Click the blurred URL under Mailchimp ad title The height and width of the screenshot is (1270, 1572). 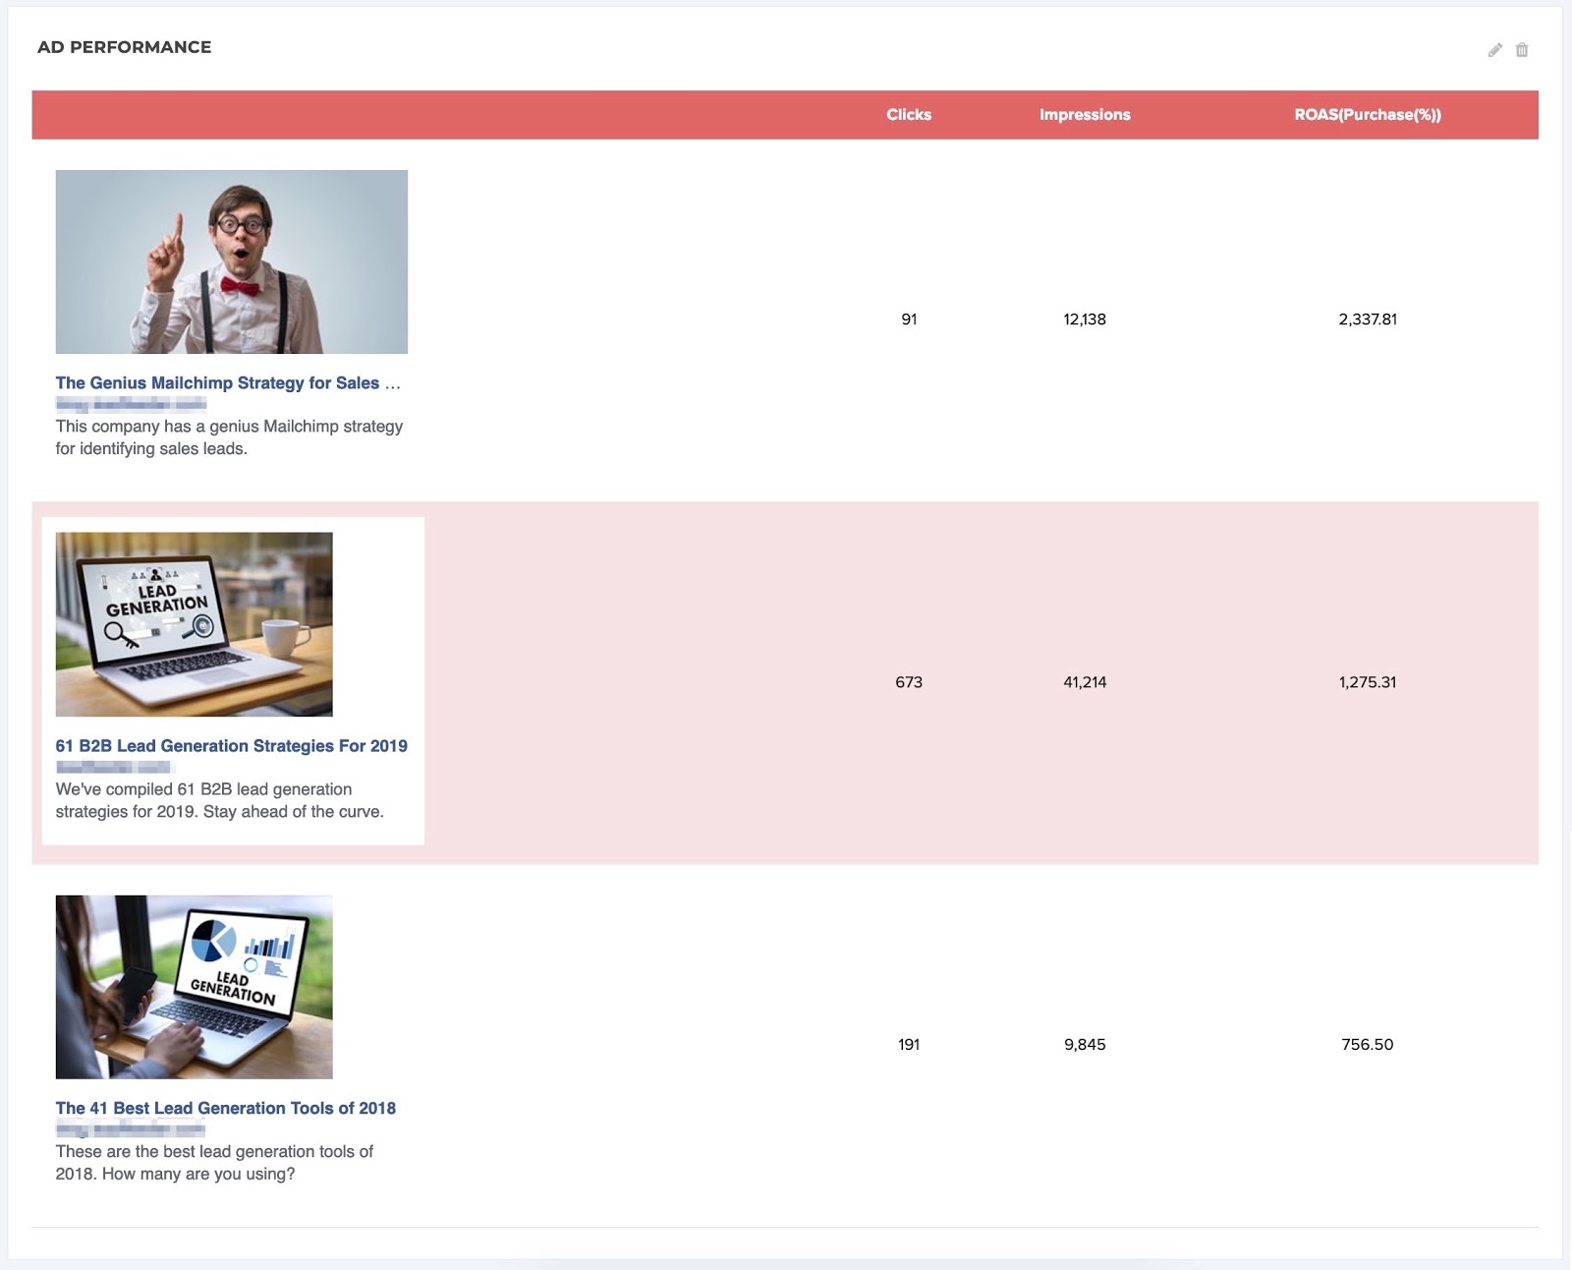pyautogui.click(x=131, y=404)
